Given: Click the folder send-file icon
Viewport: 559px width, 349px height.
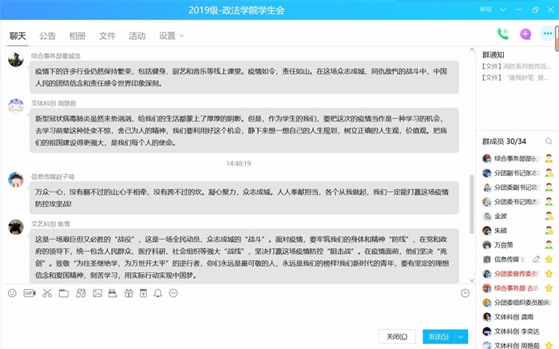Looking at the screenshot, I should click(x=64, y=293).
